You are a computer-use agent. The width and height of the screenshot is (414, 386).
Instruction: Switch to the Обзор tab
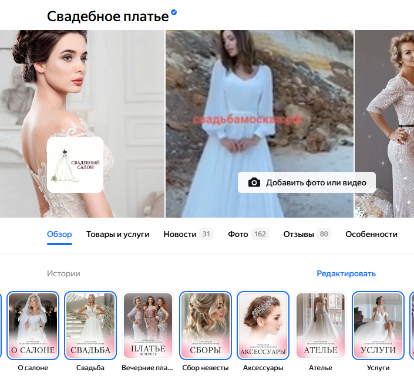tap(59, 234)
